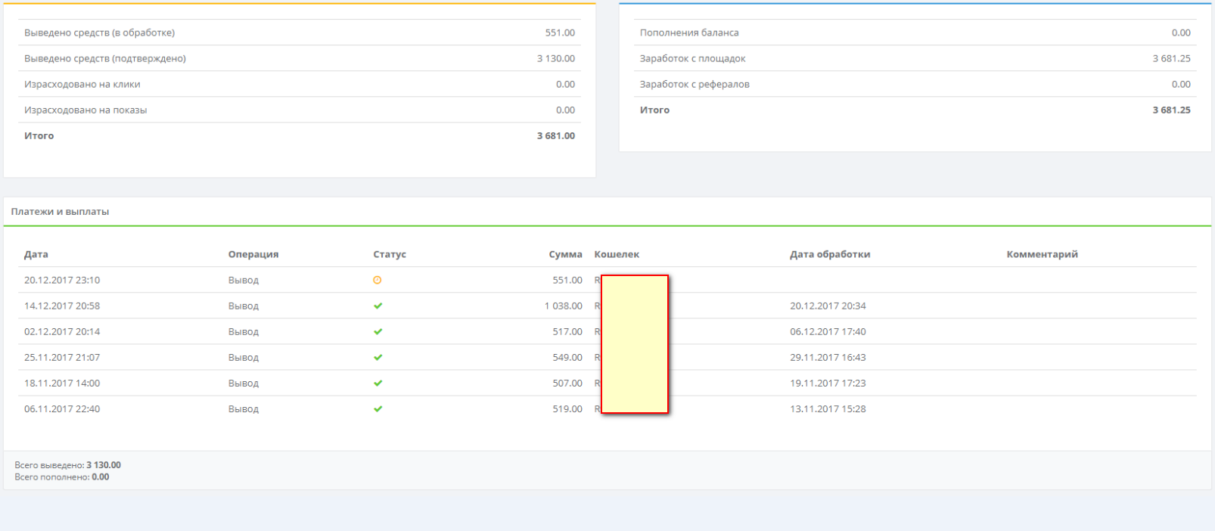Viewport: 1215px width, 531px height.
Task: Sort by the Дата column header
Action: coord(36,254)
